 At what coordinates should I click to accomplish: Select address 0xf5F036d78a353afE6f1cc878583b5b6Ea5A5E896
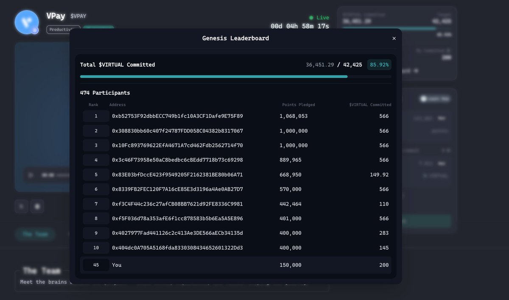[177, 219]
